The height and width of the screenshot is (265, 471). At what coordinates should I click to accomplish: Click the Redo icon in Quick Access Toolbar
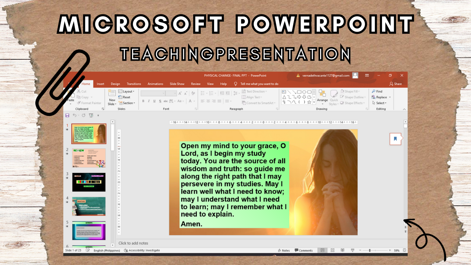click(x=84, y=116)
